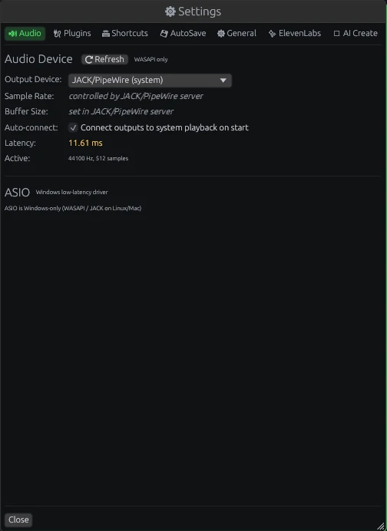Click the Output Device dropdown arrow
Viewport: 387px width, 531px height.
[x=223, y=81]
